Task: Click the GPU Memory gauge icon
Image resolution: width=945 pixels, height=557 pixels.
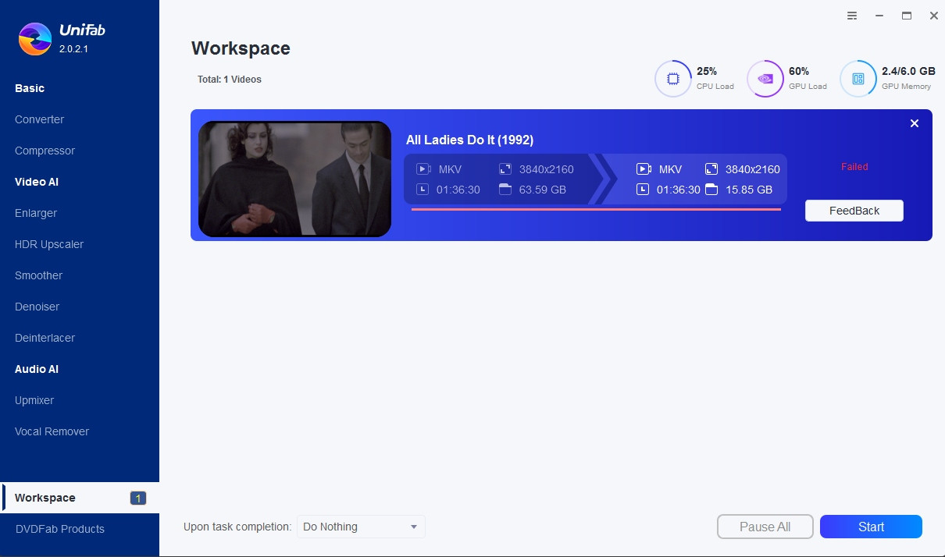Action: click(x=858, y=79)
